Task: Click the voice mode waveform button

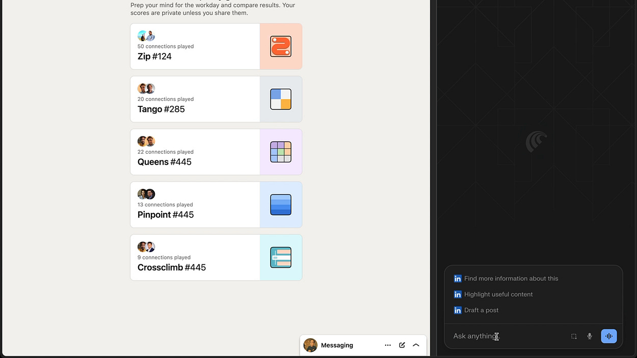Action: [x=609, y=336]
